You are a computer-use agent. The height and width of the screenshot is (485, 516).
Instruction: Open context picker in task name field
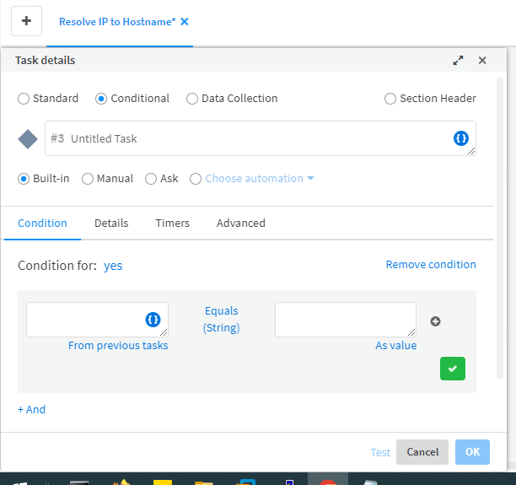460,138
